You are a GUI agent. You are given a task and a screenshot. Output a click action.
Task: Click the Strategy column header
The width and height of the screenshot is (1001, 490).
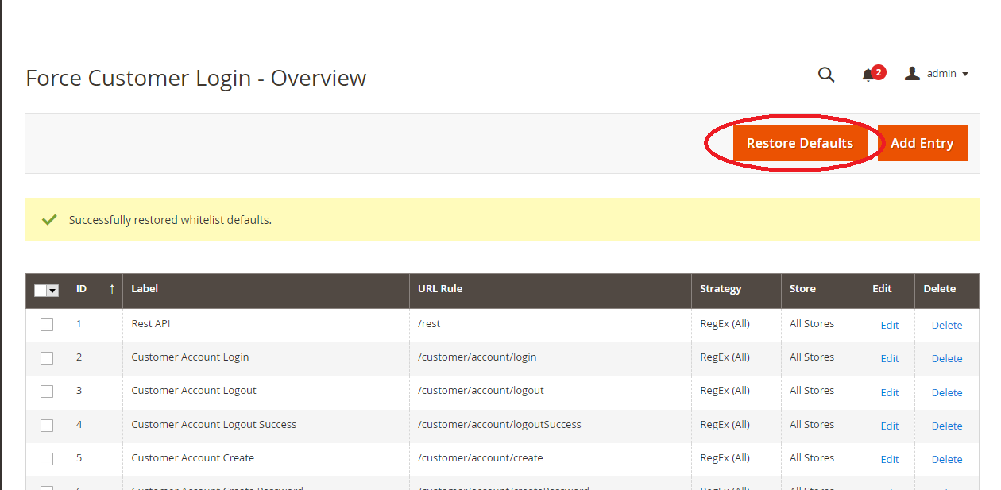point(721,289)
